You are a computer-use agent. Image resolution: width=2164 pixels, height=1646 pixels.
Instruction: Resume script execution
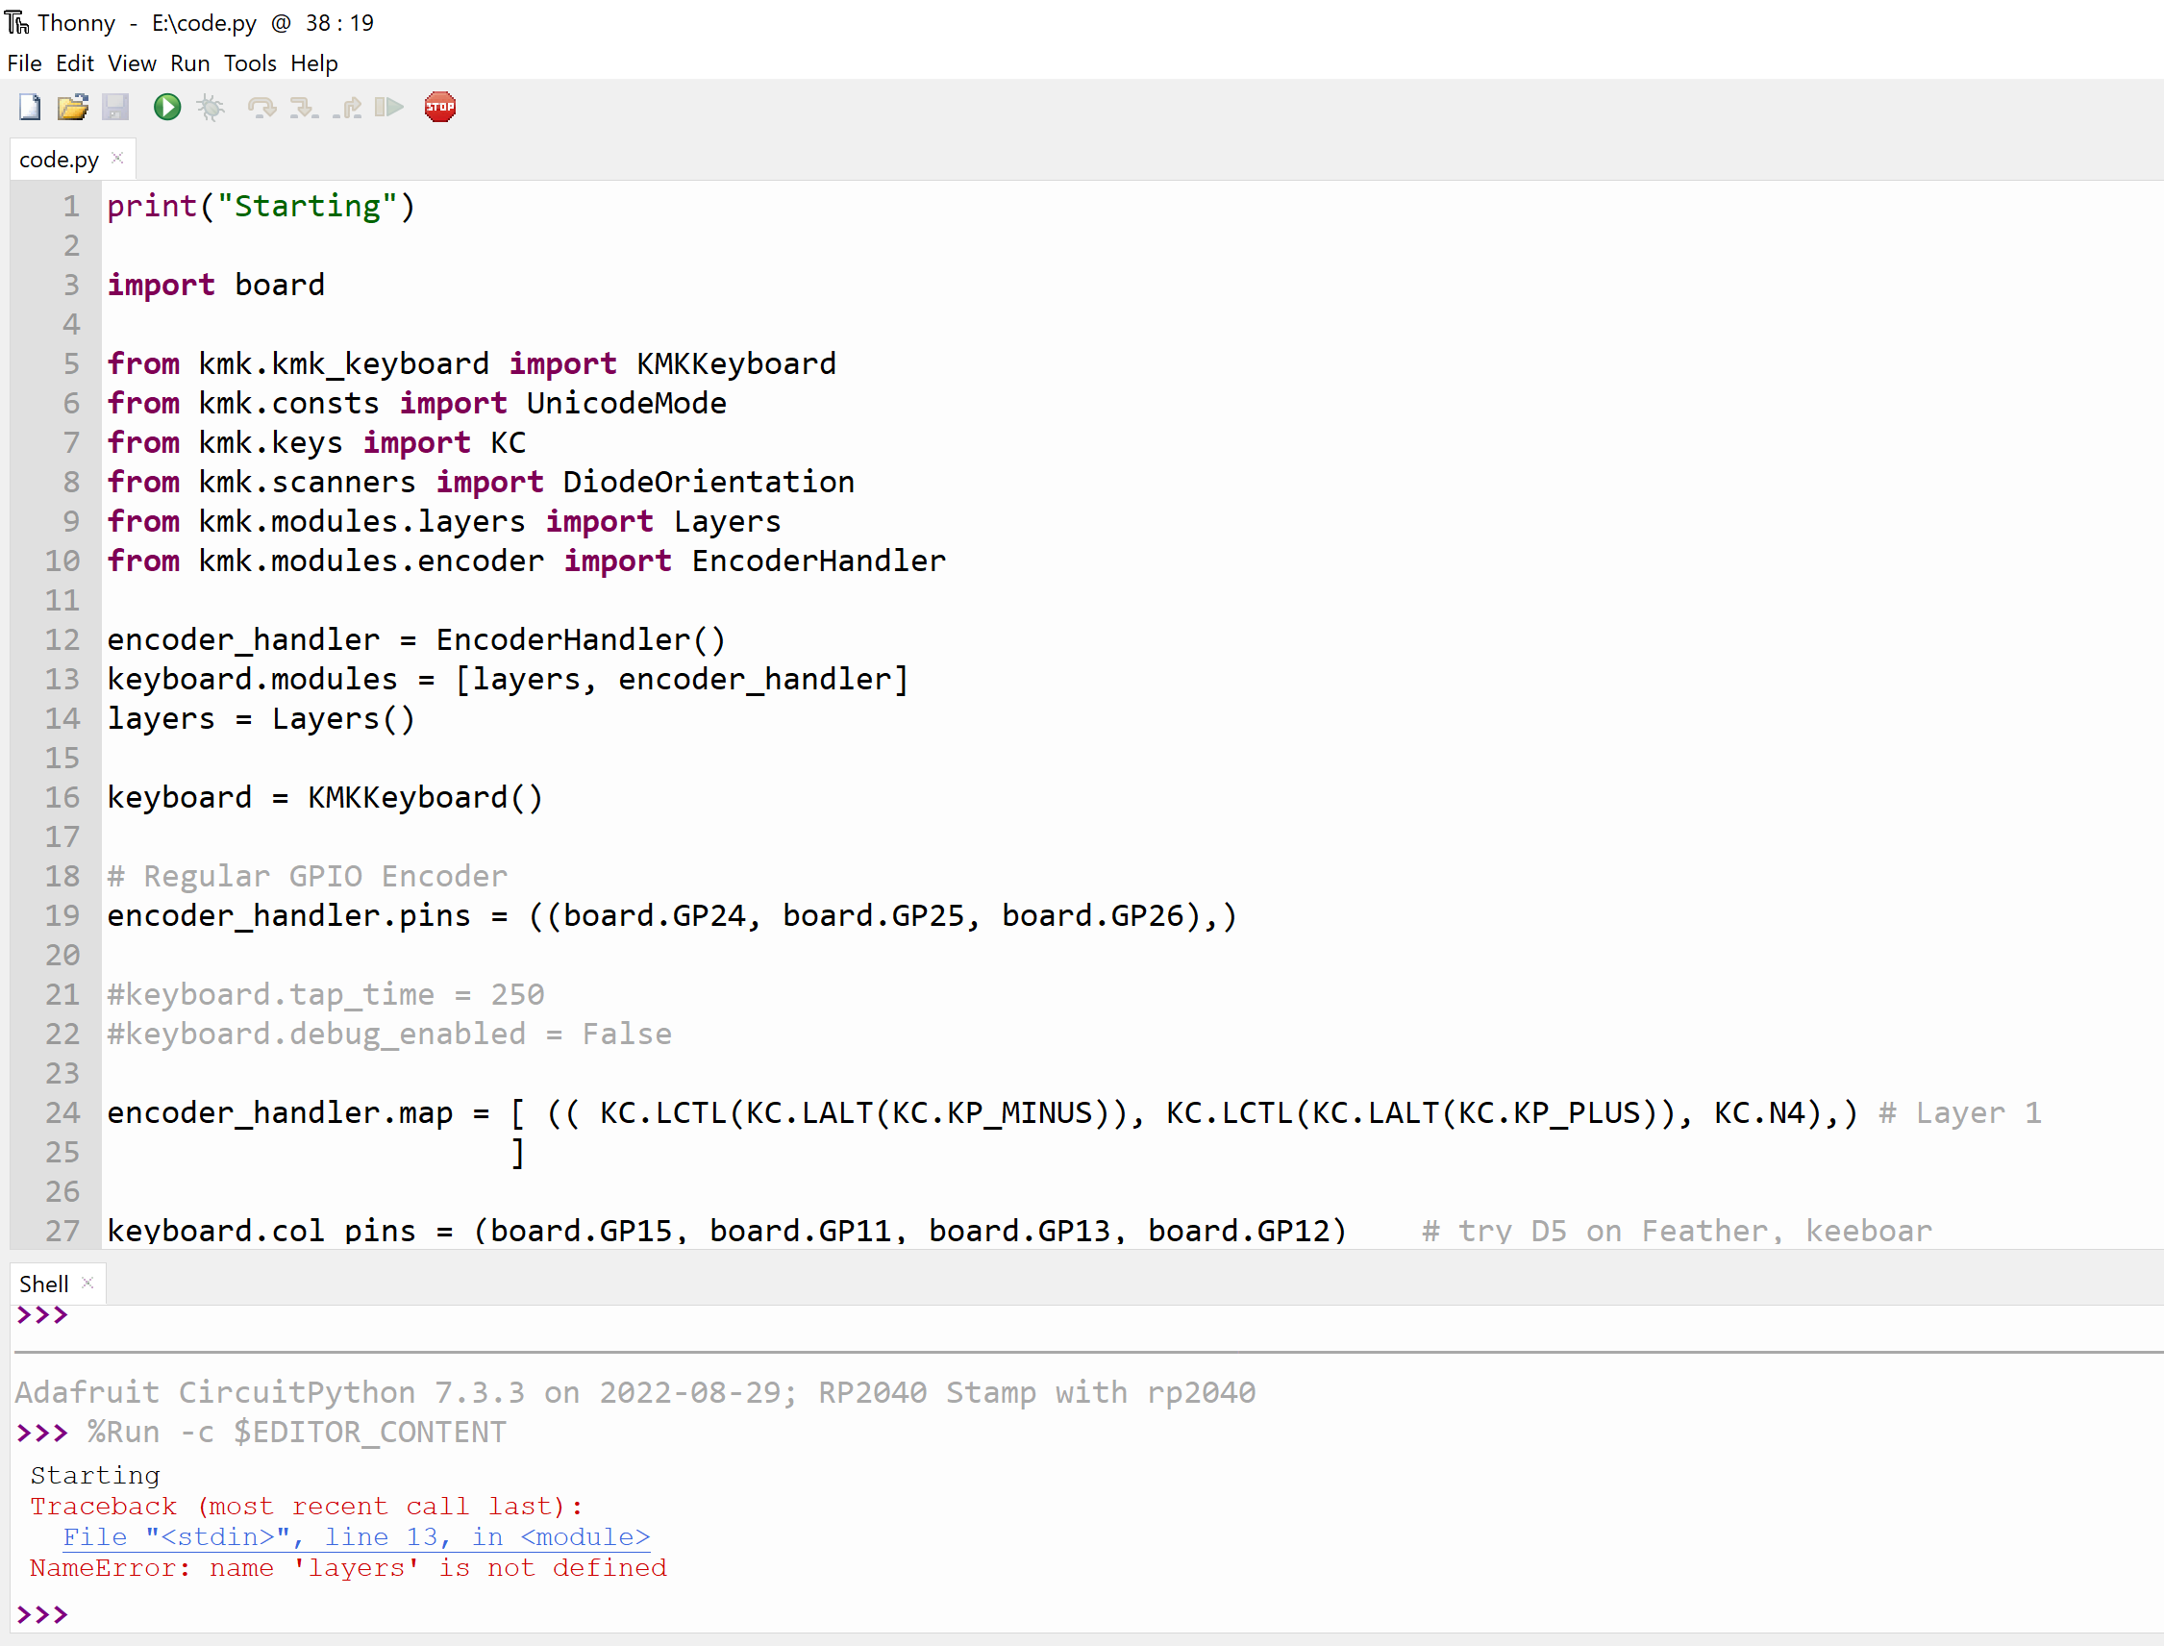coord(388,108)
